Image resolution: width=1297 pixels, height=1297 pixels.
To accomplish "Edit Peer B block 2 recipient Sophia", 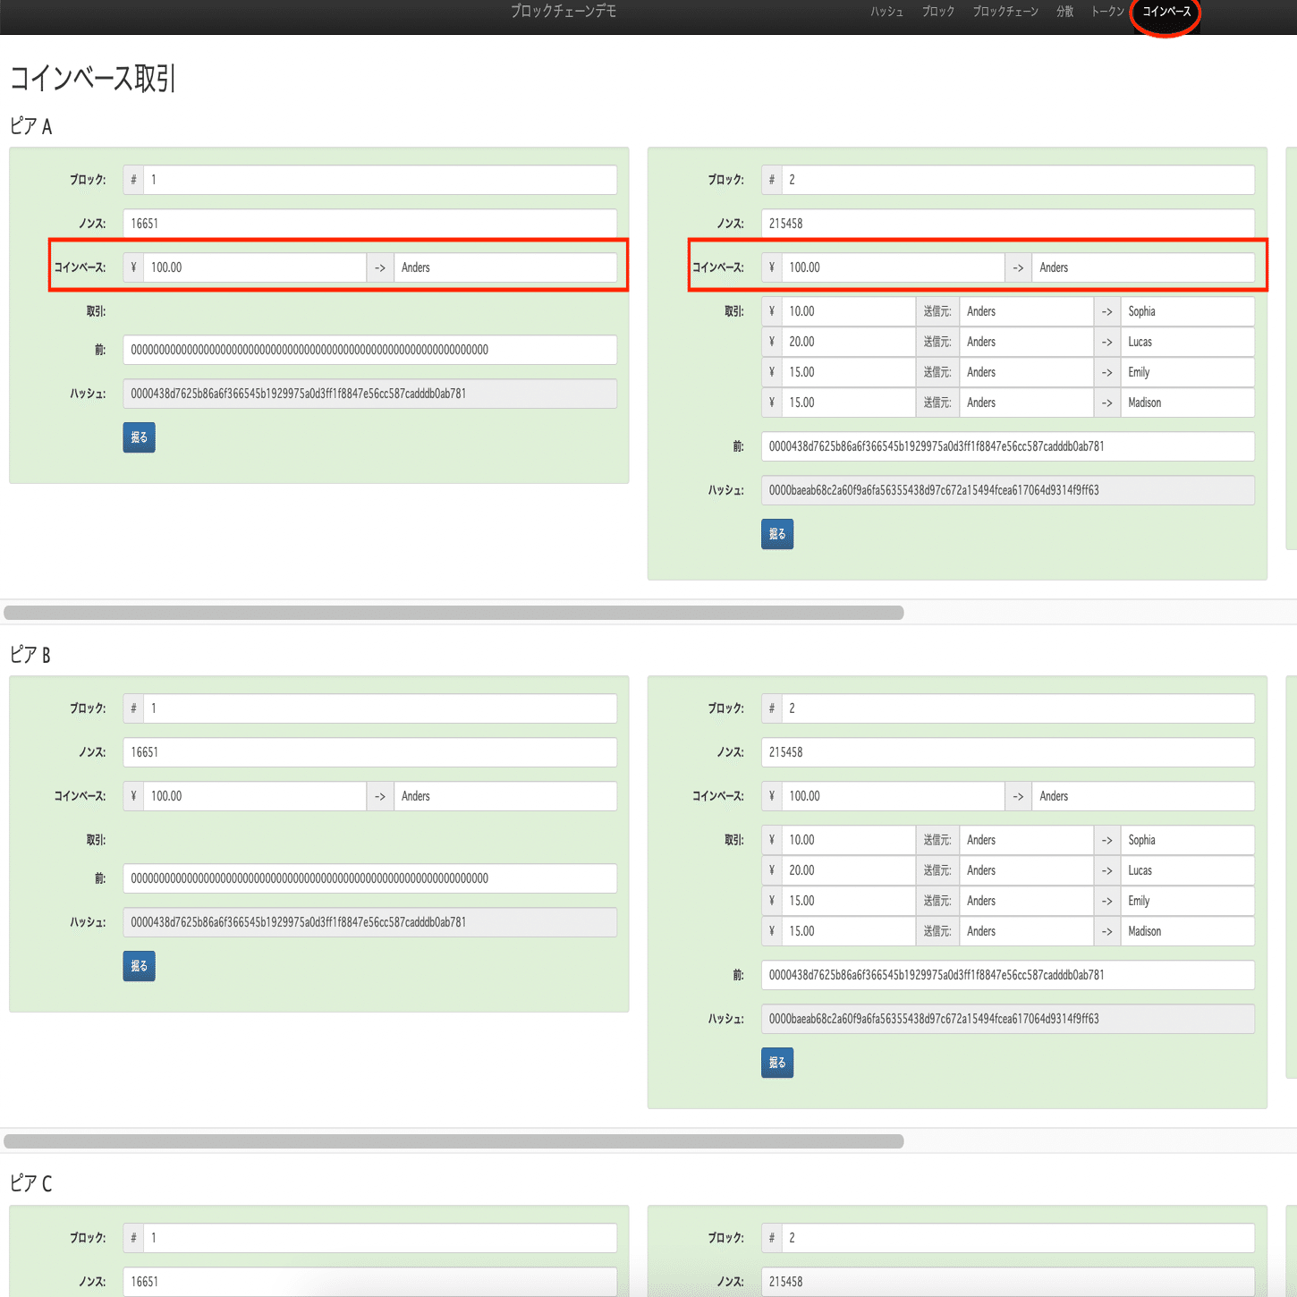I will [1188, 840].
